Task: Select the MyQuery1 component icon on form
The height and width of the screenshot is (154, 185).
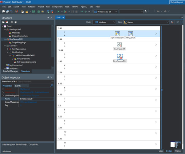Action: 130,34
